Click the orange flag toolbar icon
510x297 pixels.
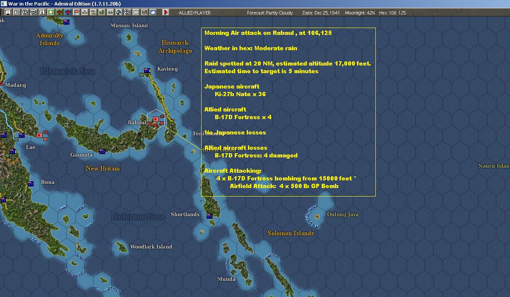click(x=76, y=12)
